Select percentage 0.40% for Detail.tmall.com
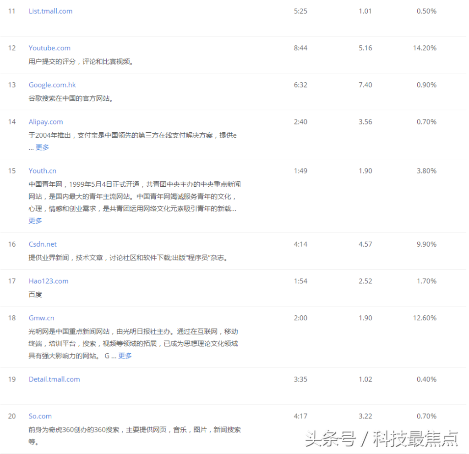This screenshot has height=454, width=469. pyautogui.click(x=426, y=379)
